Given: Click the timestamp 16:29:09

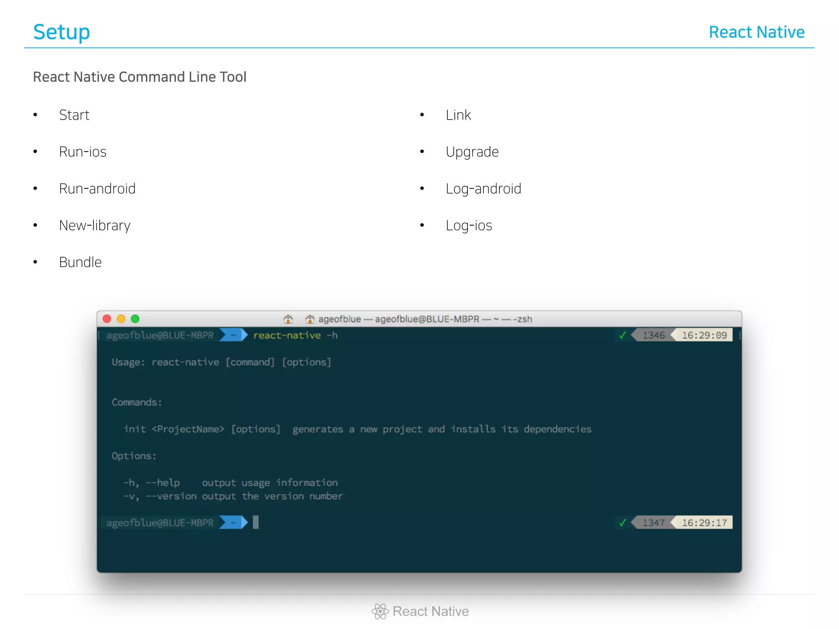Looking at the screenshot, I should [704, 335].
